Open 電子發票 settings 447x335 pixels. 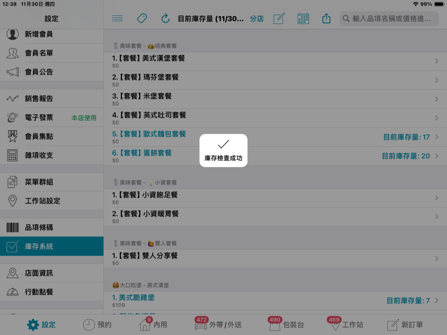point(52,117)
